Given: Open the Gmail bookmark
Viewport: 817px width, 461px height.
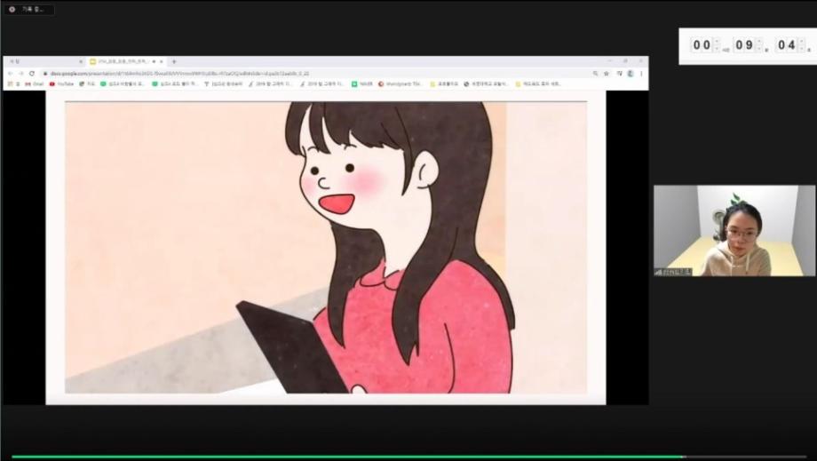Looking at the screenshot, I should pyautogui.click(x=34, y=83).
